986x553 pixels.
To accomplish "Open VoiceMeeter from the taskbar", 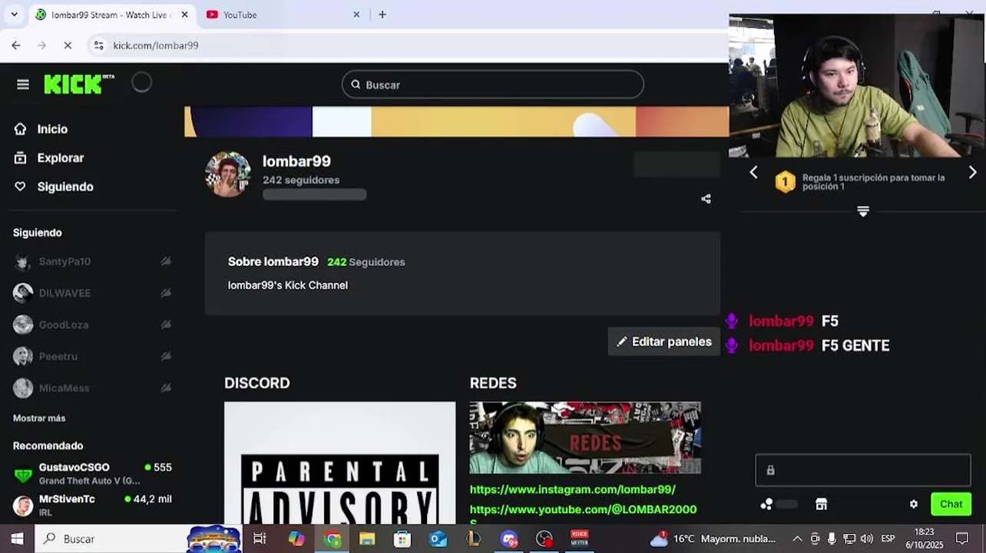I will point(580,538).
